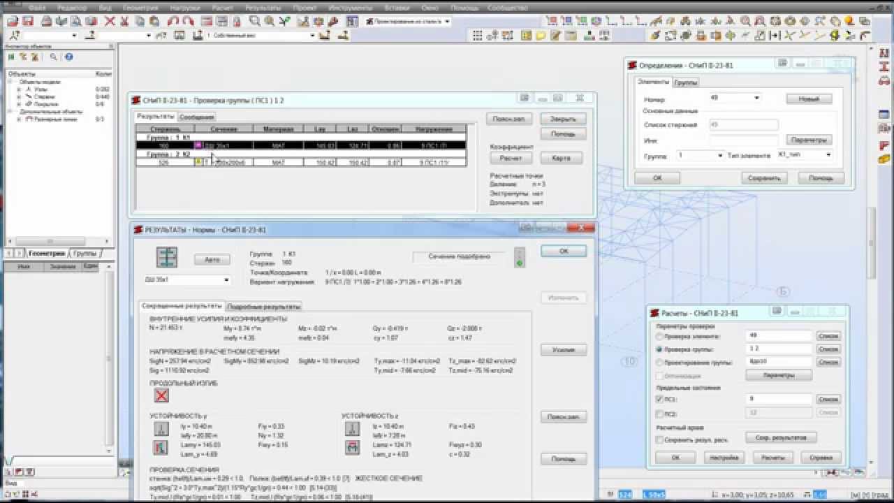Click the Undo arrow icon
Screen dimensions: 894x503
click(173, 22)
